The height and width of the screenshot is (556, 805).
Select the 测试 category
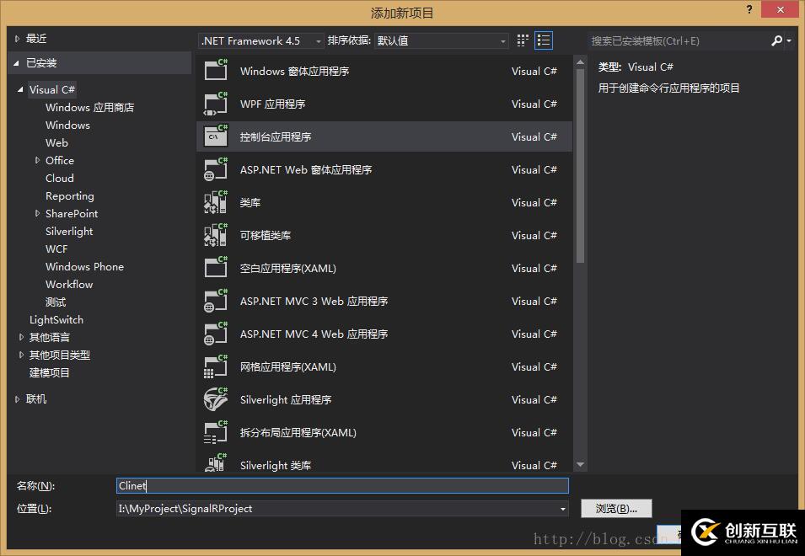point(56,302)
